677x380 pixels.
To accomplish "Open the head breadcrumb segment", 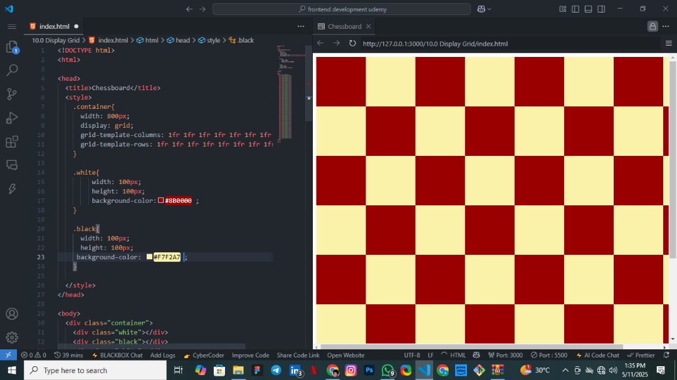I will (x=178, y=40).
